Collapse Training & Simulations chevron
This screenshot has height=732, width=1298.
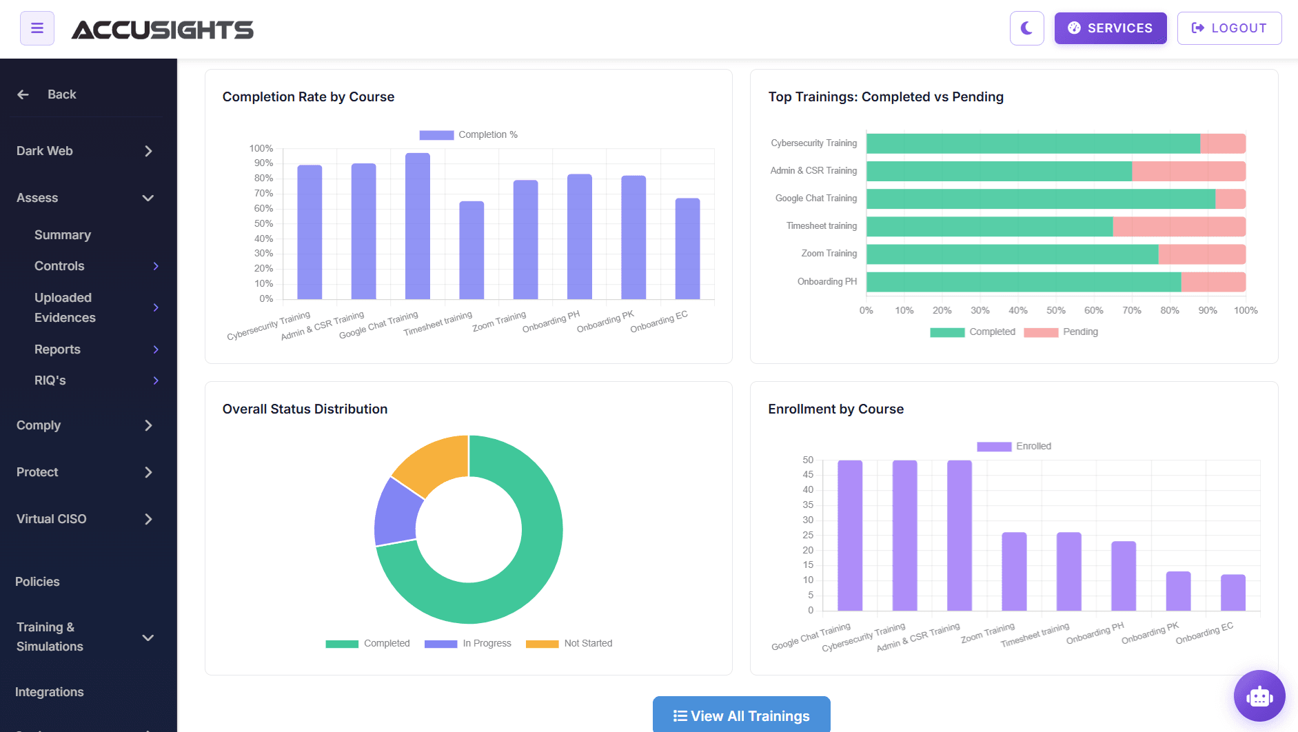click(148, 638)
